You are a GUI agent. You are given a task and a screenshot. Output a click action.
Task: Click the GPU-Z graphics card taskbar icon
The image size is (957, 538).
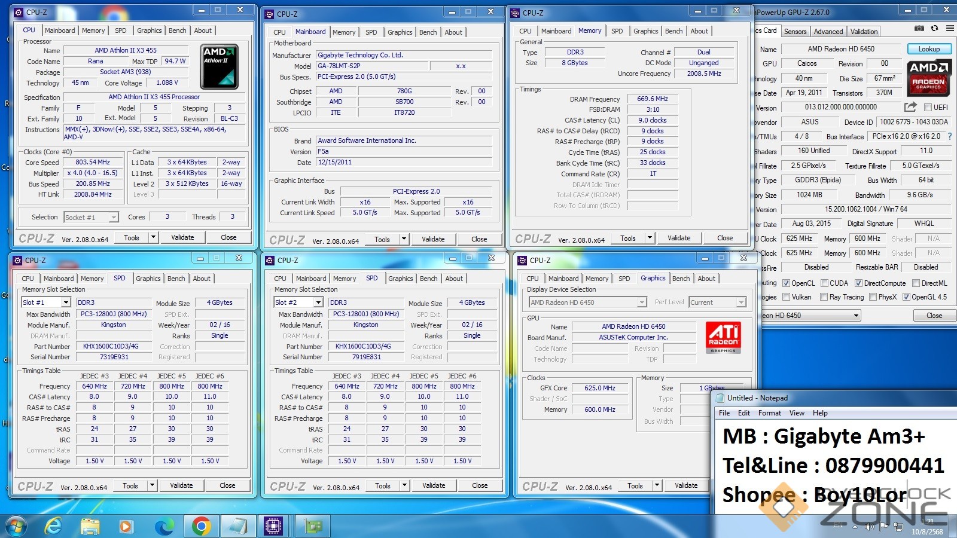coord(312,526)
